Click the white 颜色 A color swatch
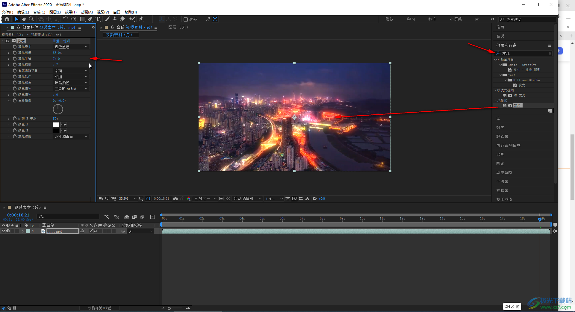 click(56, 125)
